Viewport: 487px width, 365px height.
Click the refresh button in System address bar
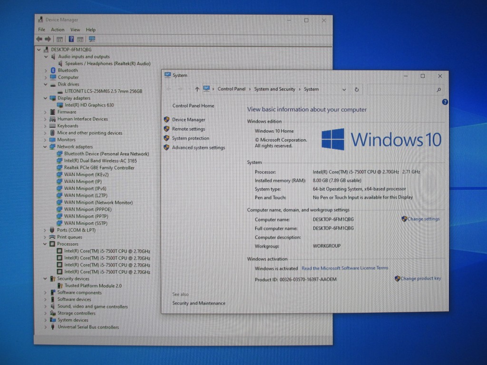(357, 89)
